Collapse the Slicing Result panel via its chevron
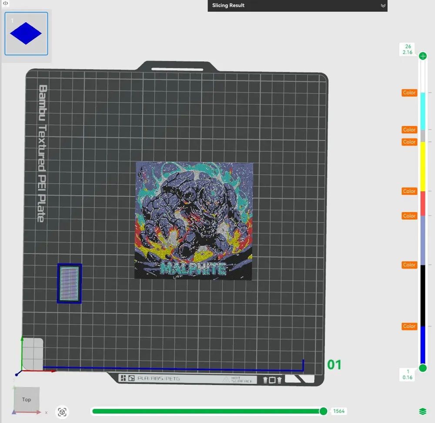The height and width of the screenshot is (423, 435). coord(383,6)
